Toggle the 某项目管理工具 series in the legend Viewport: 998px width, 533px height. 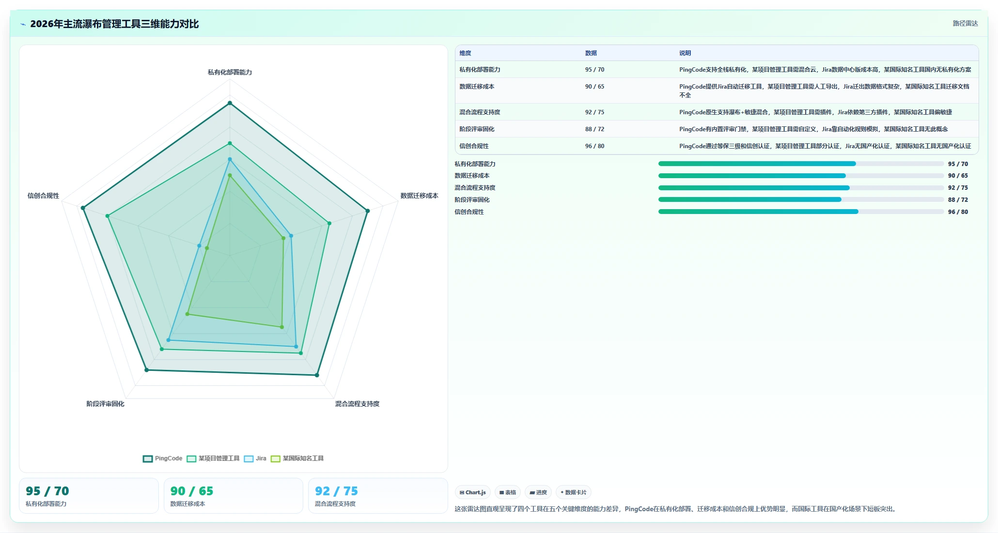213,458
